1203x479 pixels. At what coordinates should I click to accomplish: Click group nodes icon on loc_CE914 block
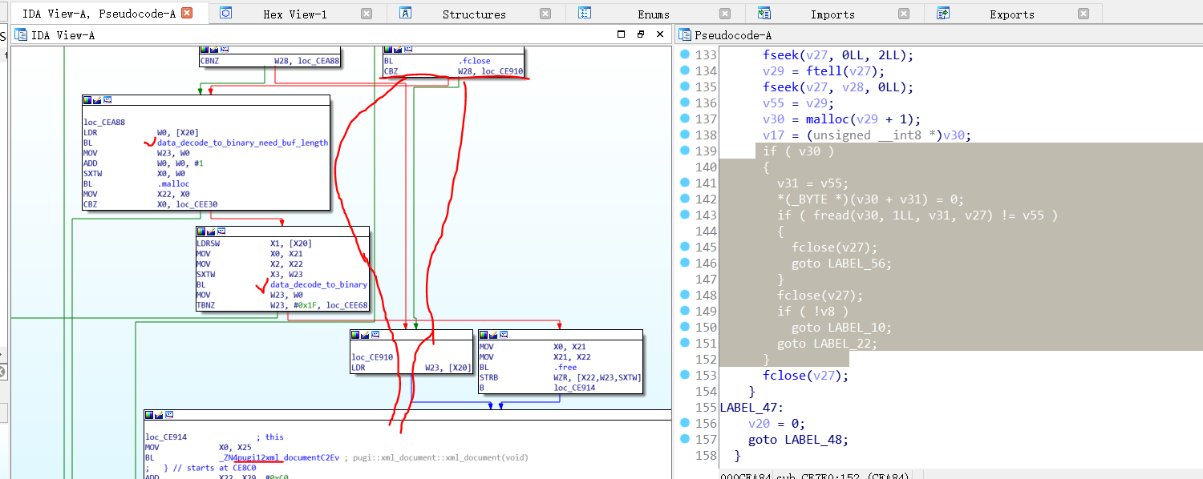(169, 415)
